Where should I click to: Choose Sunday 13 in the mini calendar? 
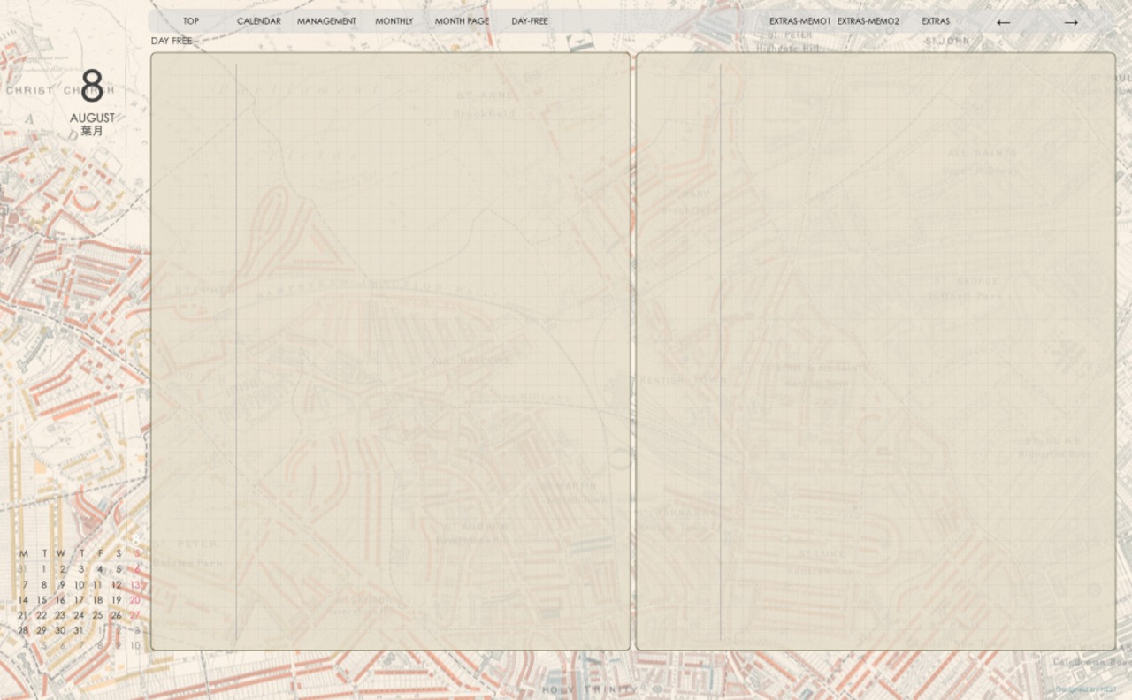tap(135, 585)
